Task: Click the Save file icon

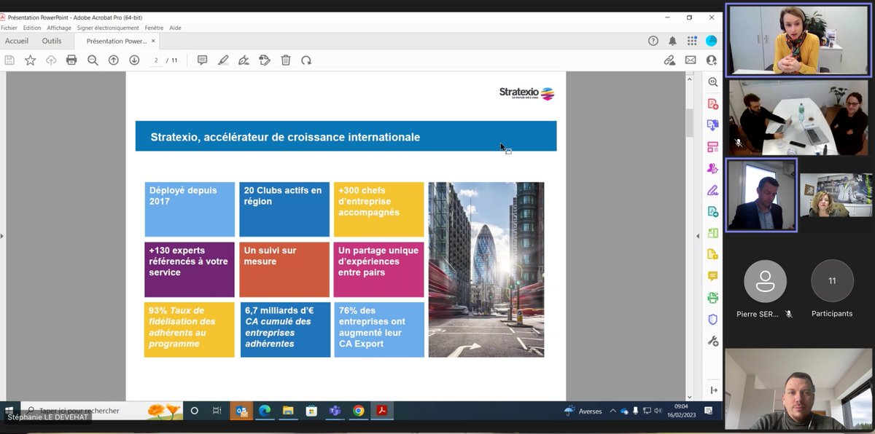Action: [9, 60]
